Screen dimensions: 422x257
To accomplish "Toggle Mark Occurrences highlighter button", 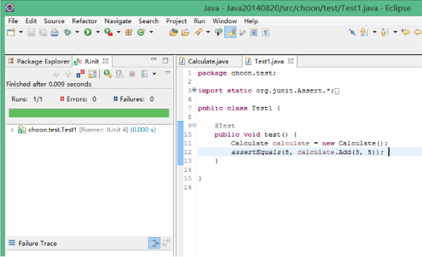I will [231, 32].
